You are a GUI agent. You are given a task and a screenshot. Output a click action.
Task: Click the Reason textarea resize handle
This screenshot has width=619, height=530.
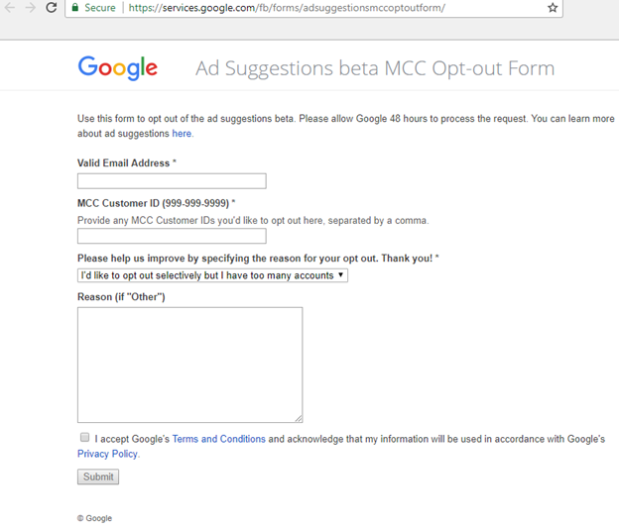click(298, 418)
